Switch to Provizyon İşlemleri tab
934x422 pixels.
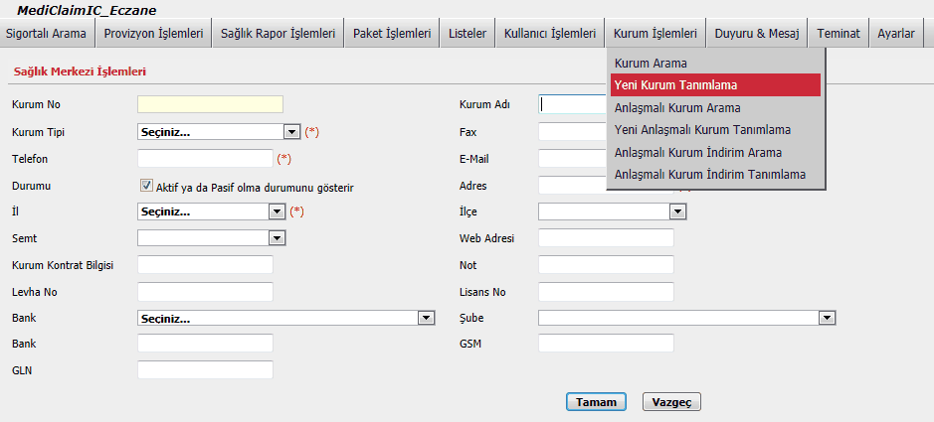tap(153, 33)
